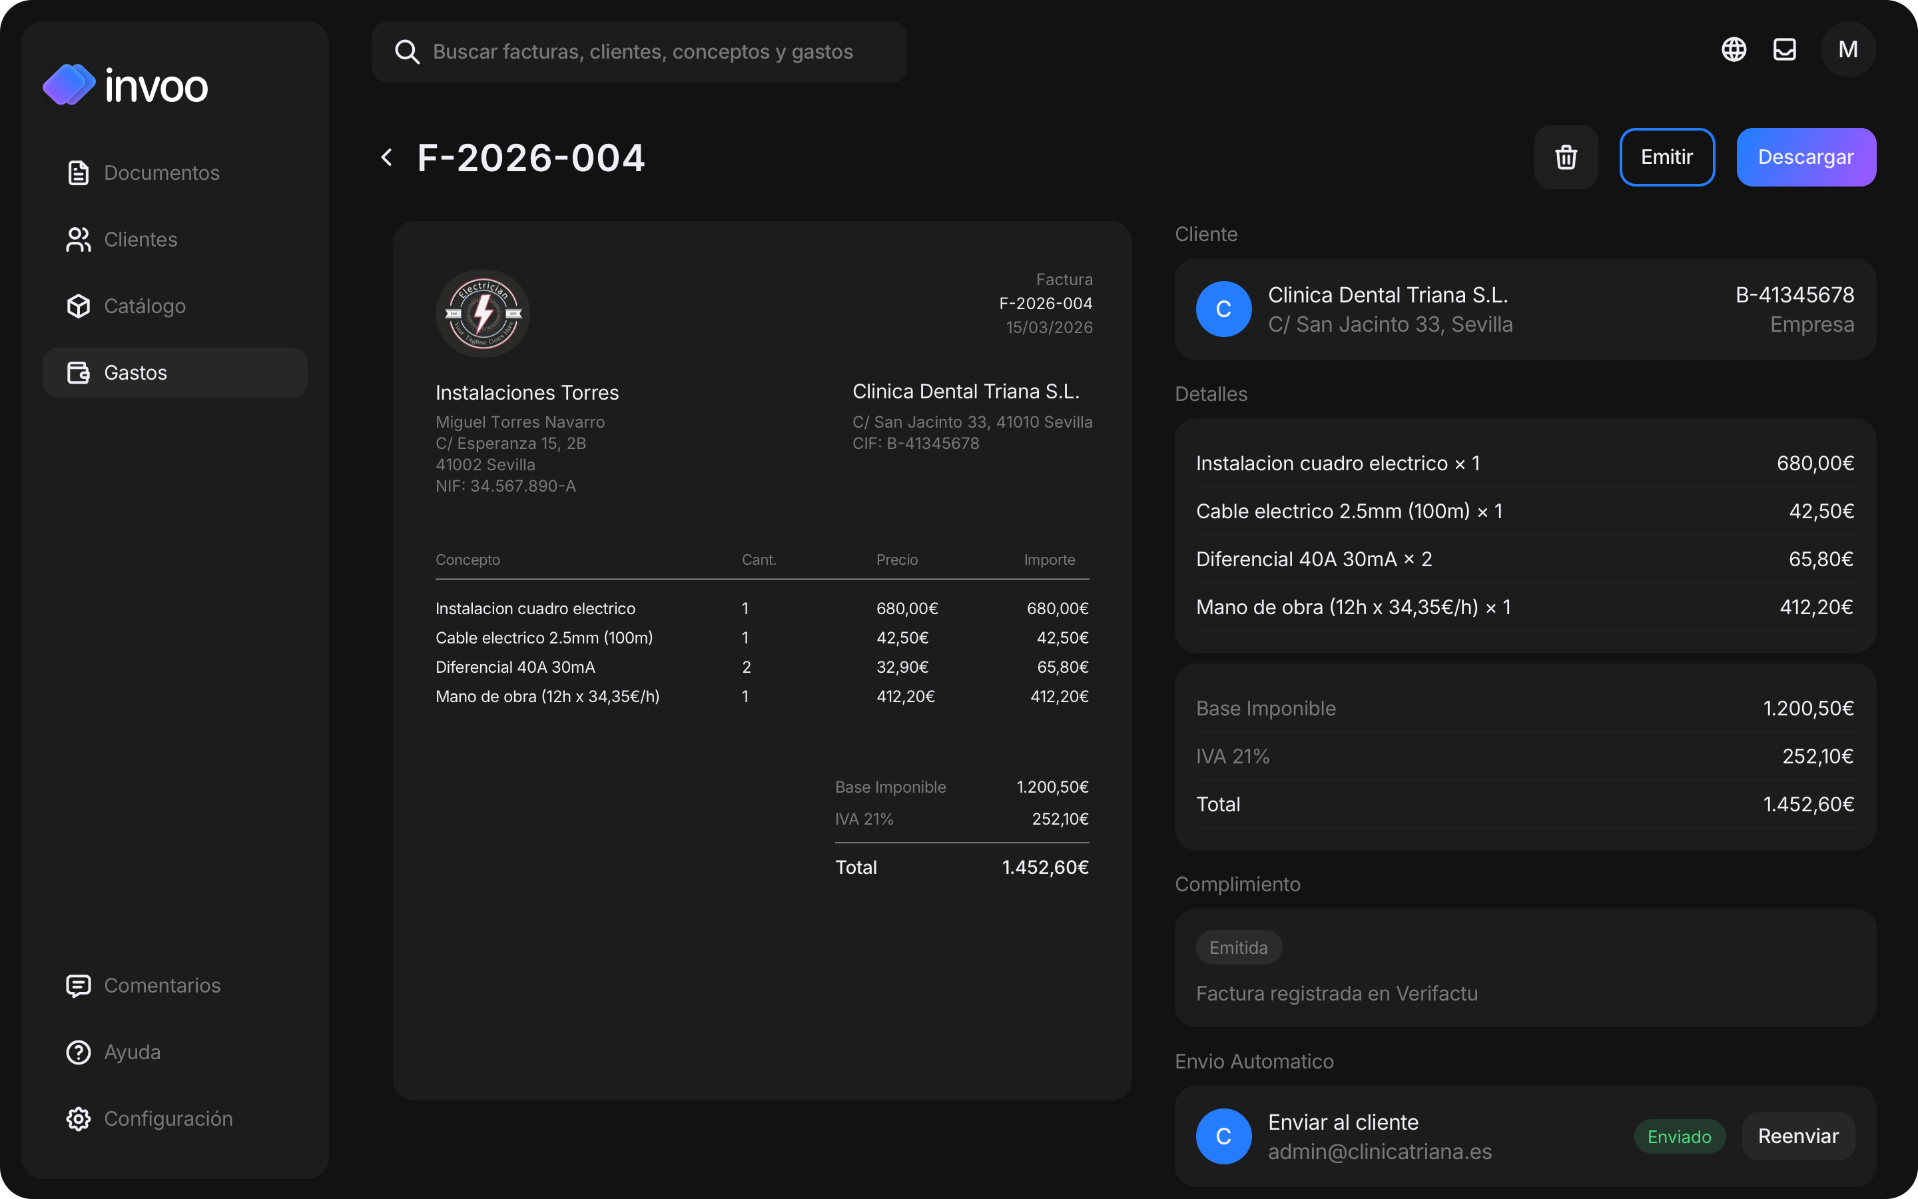Open the Ayuda section
Screen dimensions: 1918x1199
175,1052
